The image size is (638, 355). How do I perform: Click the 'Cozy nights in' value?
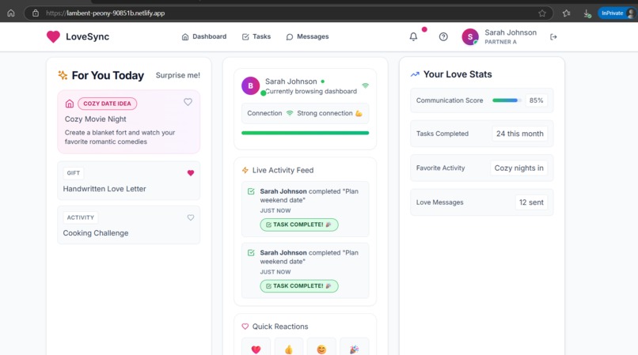[x=518, y=168]
